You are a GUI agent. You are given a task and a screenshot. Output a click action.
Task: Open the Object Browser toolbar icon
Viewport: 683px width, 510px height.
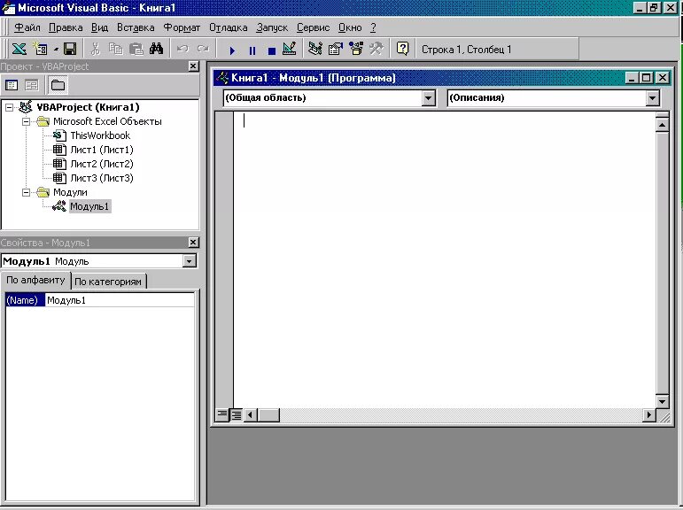pos(356,49)
